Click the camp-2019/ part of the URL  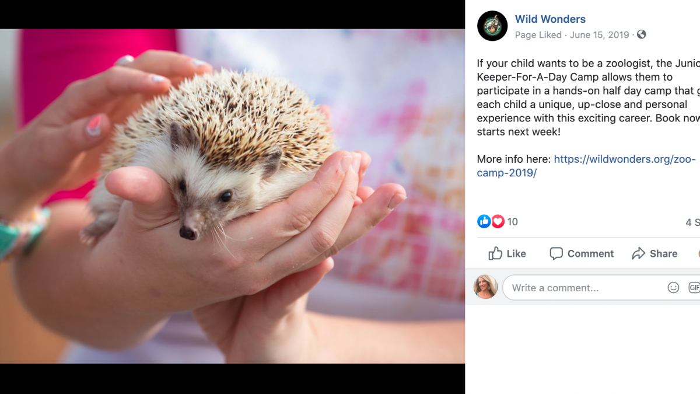506,173
